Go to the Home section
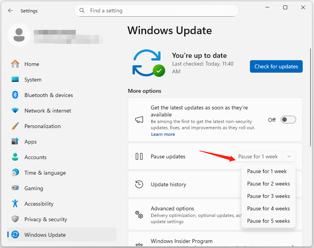Screen dimensions: 314x248 tap(31, 64)
